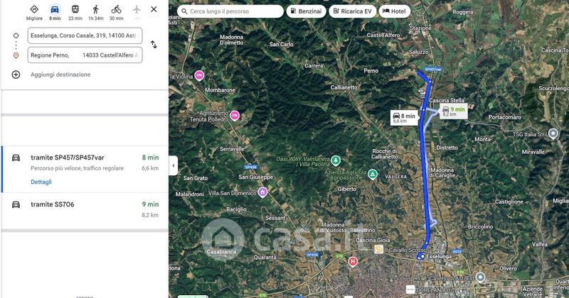
Task: Collapse the side panel with arrow handle
Action: [x=173, y=165]
